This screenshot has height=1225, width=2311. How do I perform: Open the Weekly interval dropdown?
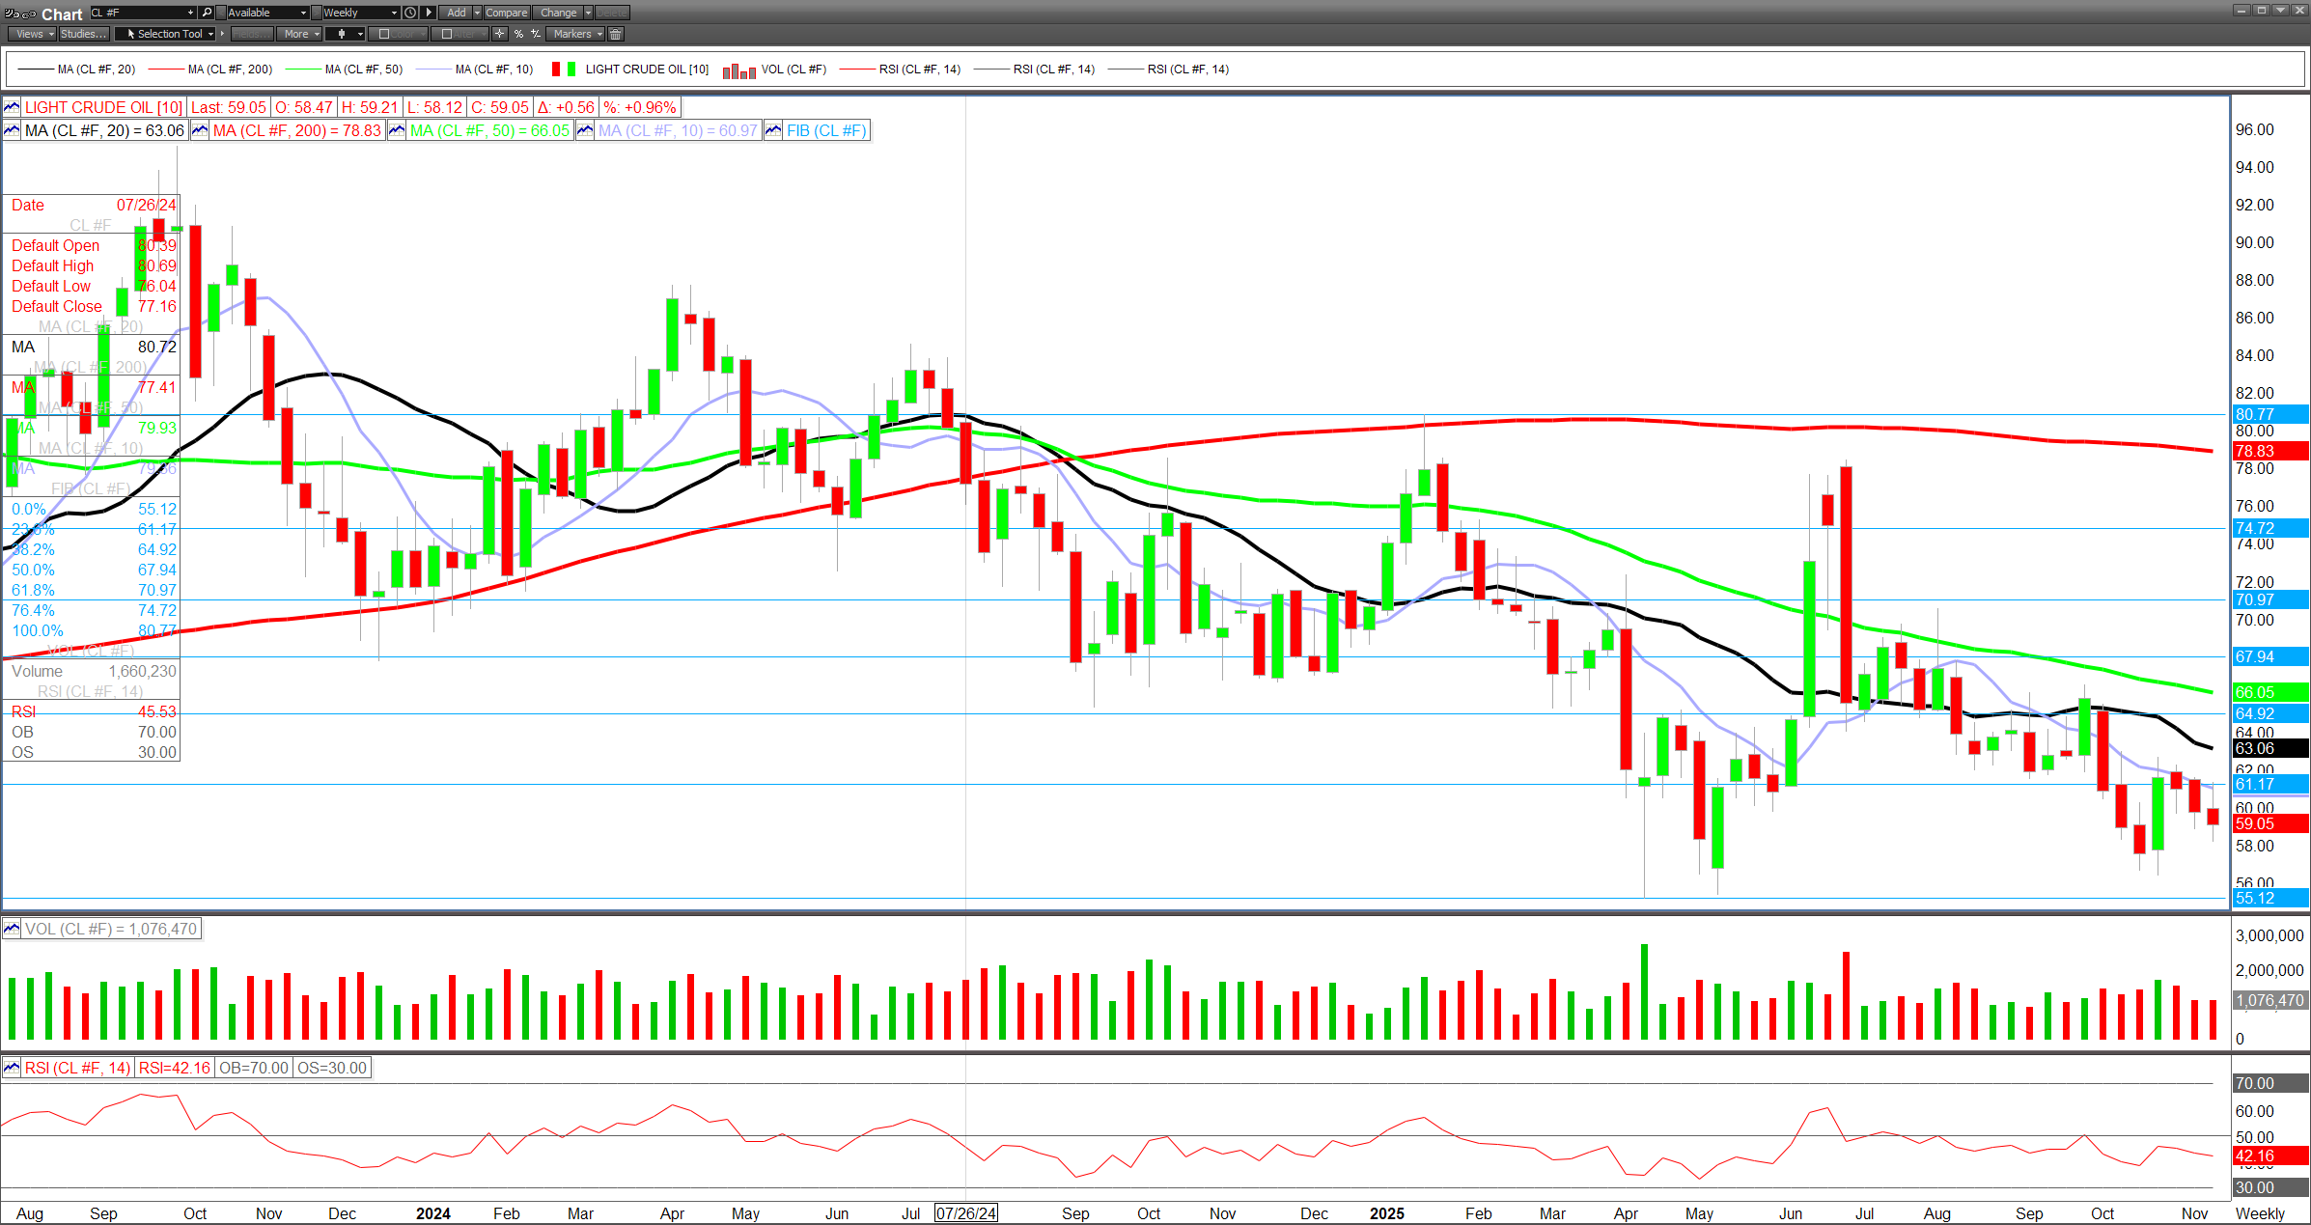[360, 13]
